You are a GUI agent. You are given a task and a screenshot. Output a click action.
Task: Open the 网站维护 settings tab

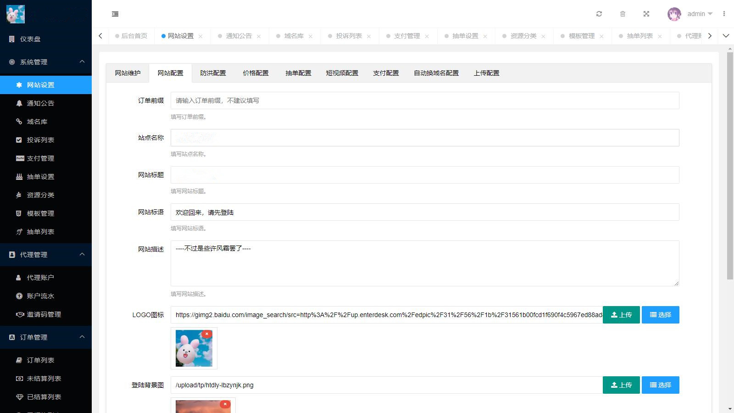point(128,73)
